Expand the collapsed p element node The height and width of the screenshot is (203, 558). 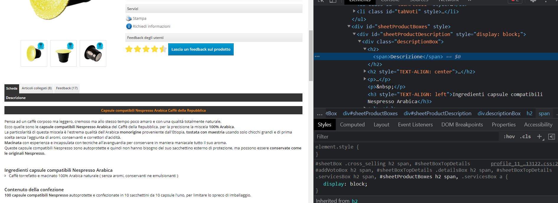pos(365,79)
